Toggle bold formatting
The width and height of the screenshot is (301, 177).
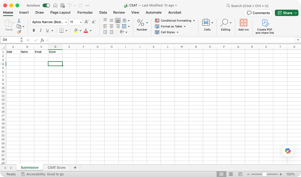pos(34,30)
